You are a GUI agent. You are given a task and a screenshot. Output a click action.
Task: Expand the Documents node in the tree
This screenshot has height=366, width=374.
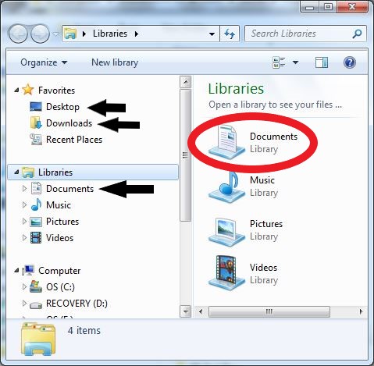pyautogui.click(x=24, y=189)
